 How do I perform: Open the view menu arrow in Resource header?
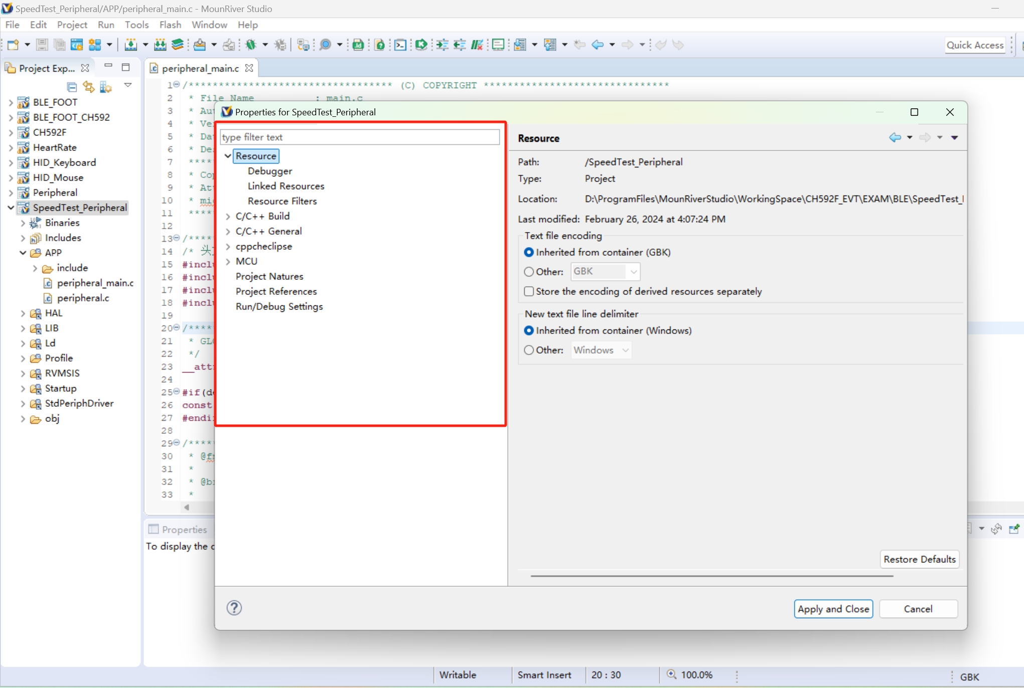click(x=954, y=137)
